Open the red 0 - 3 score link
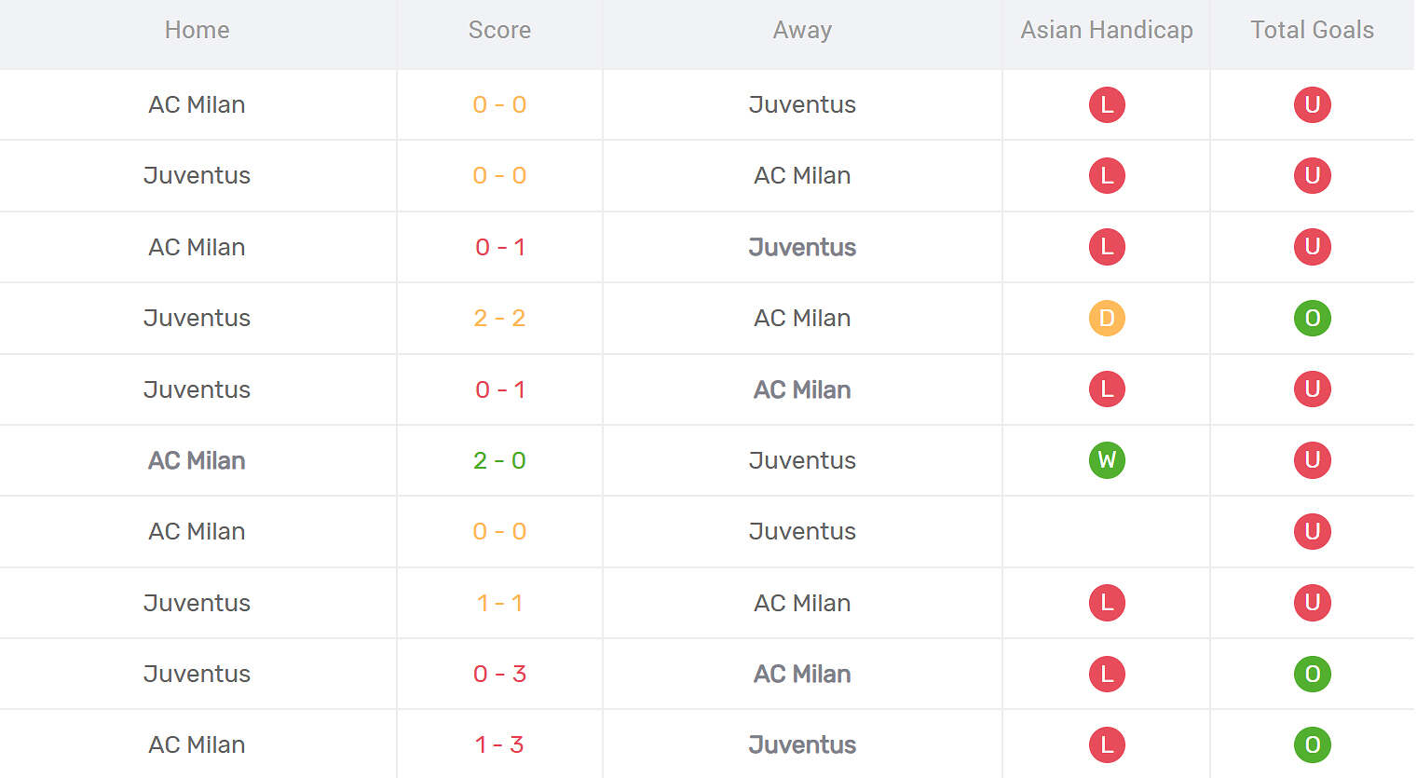This screenshot has height=778, width=1417. pos(499,674)
